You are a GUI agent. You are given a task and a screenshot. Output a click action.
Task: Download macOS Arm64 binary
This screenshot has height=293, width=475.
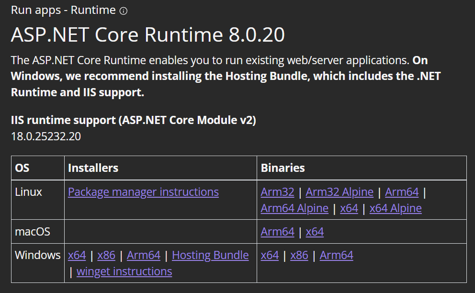coord(277,232)
